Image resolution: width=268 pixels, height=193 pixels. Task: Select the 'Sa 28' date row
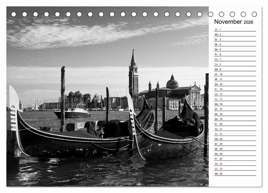(x=235, y=163)
